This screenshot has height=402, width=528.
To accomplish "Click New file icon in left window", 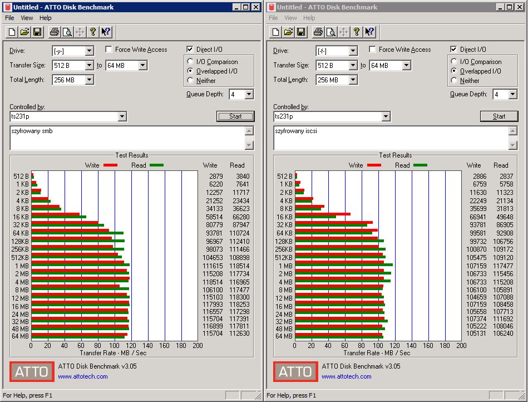I will point(12,32).
